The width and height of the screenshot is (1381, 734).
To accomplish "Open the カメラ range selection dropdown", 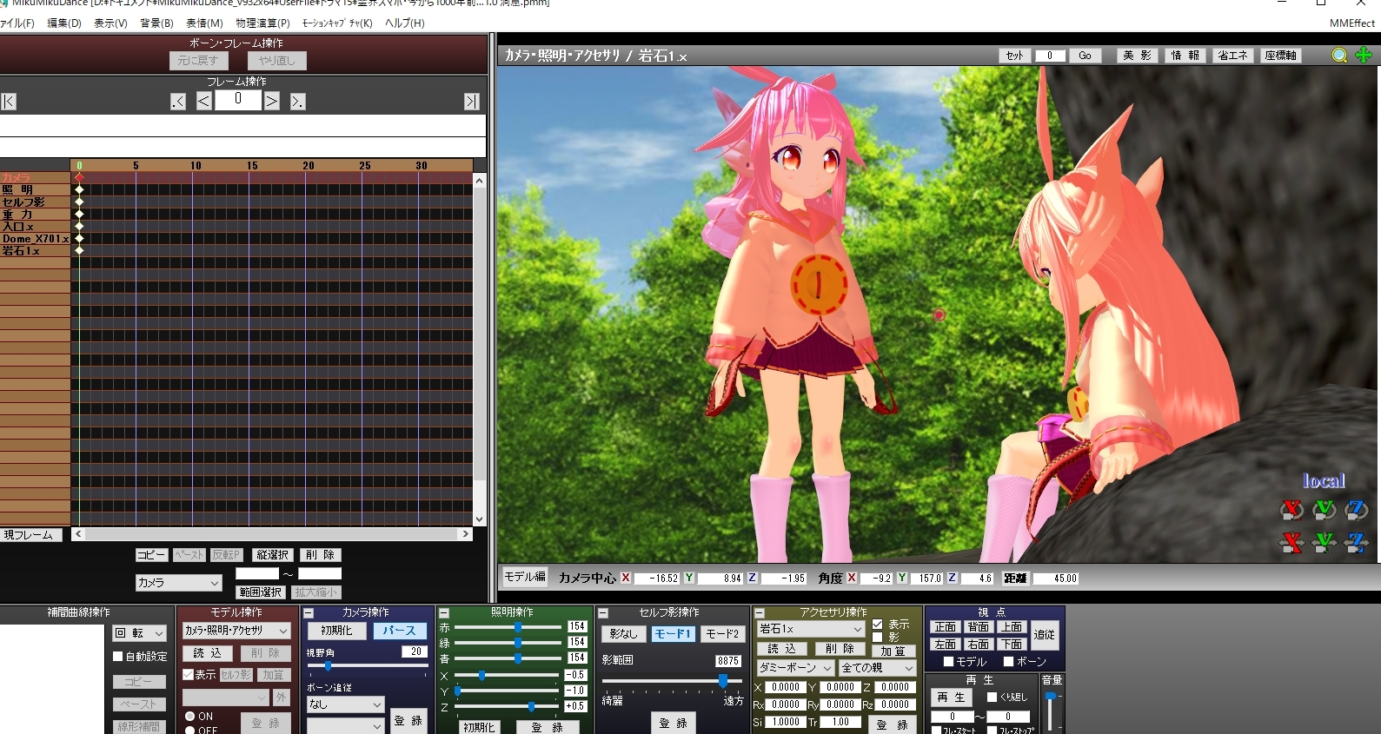I will point(178,583).
